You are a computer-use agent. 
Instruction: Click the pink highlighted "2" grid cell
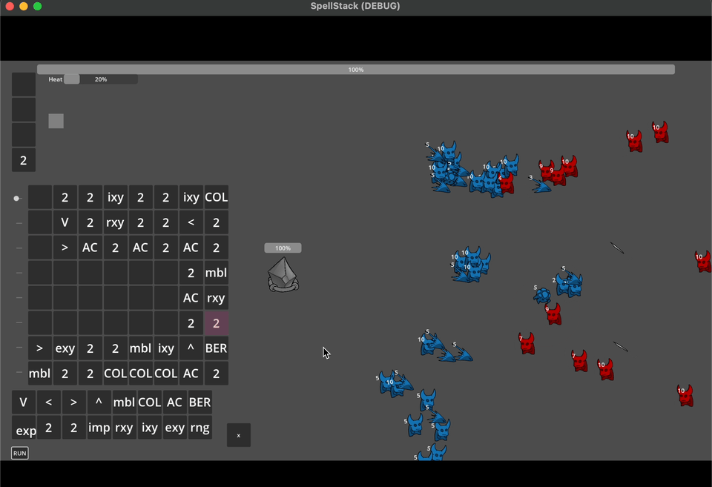pyautogui.click(x=216, y=323)
